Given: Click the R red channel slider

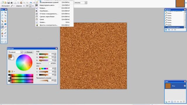Looking at the screenshot, I should click(44, 54).
